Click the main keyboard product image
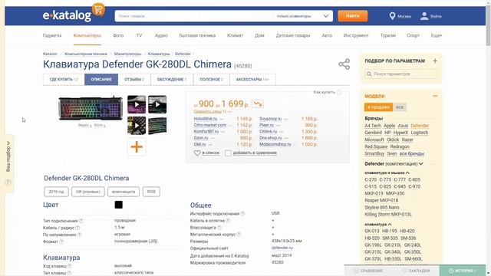Viewport: 491px width, 276px height. (x=91, y=108)
